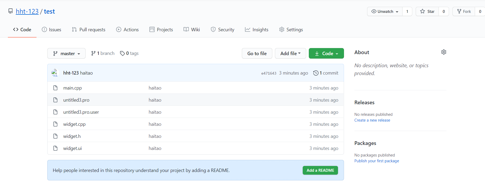Click the hht-123 author name in commit row
Image resolution: width=485 pixels, height=188 pixels.
coord(71,73)
